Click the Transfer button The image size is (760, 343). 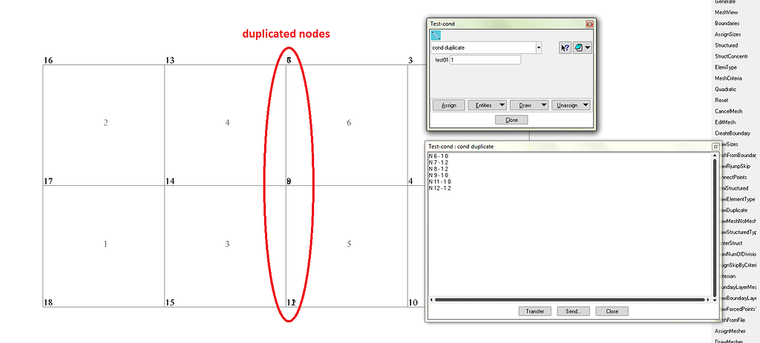click(534, 311)
